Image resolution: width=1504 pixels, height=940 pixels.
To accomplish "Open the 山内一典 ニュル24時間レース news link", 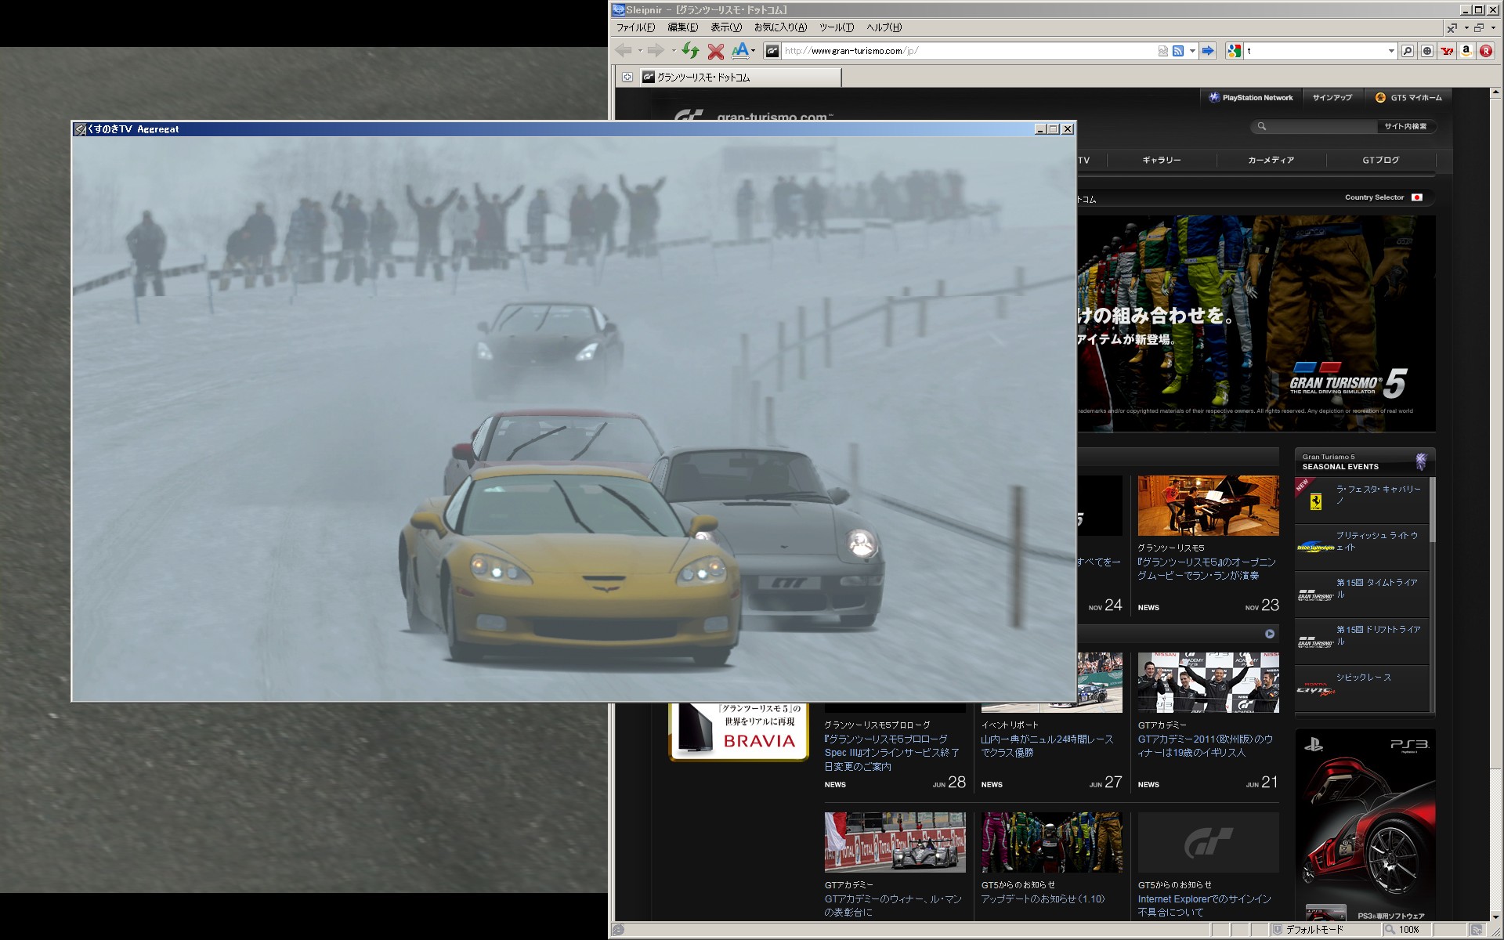I will (1047, 746).
